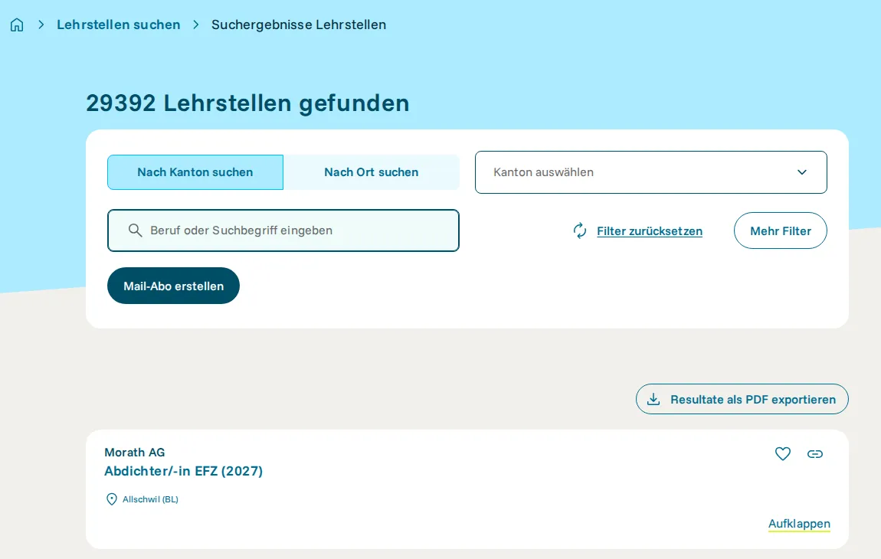Open the Kanton auswählen dropdown

[x=650, y=172]
